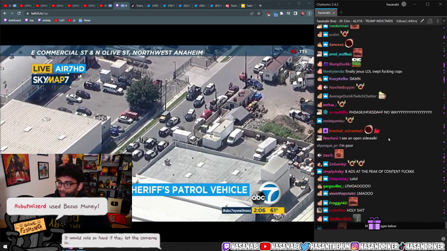The image size is (447, 251).
Task: Share this page from the address bar
Action: 251,13
